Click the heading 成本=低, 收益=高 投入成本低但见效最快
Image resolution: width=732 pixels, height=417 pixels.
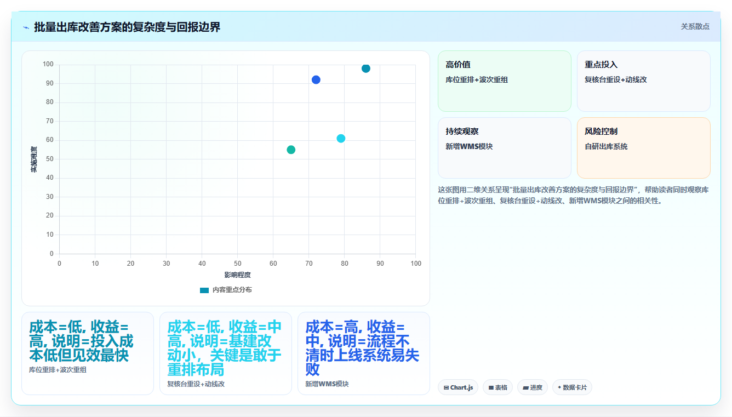[81, 341]
